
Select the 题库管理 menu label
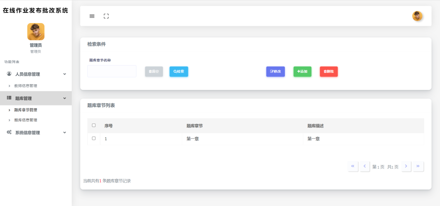coord(23,98)
